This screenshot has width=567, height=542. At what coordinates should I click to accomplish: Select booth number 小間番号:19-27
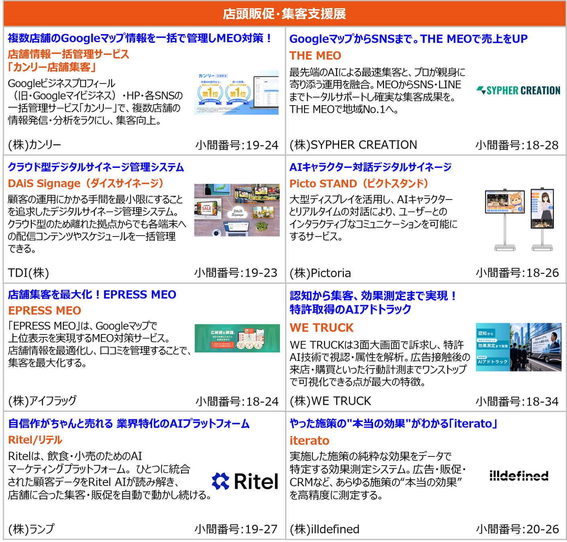pyautogui.click(x=236, y=529)
